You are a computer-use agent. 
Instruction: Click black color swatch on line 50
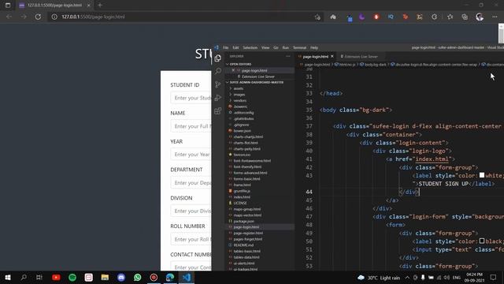pos(482,241)
